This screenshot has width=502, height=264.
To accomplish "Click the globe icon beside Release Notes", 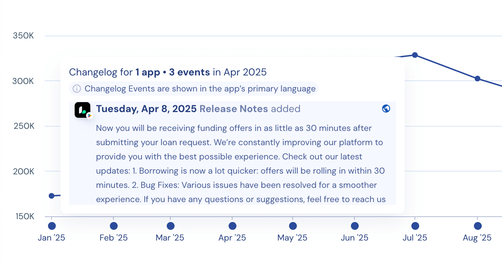I will tap(386, 109).
